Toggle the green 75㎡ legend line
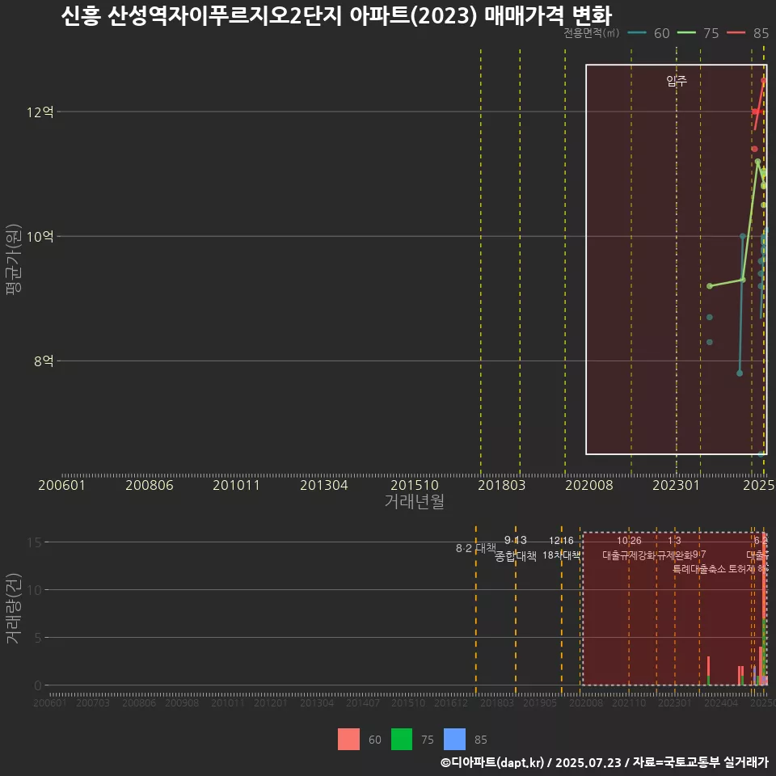Screen dimensions: 776x776 (685, 33)
